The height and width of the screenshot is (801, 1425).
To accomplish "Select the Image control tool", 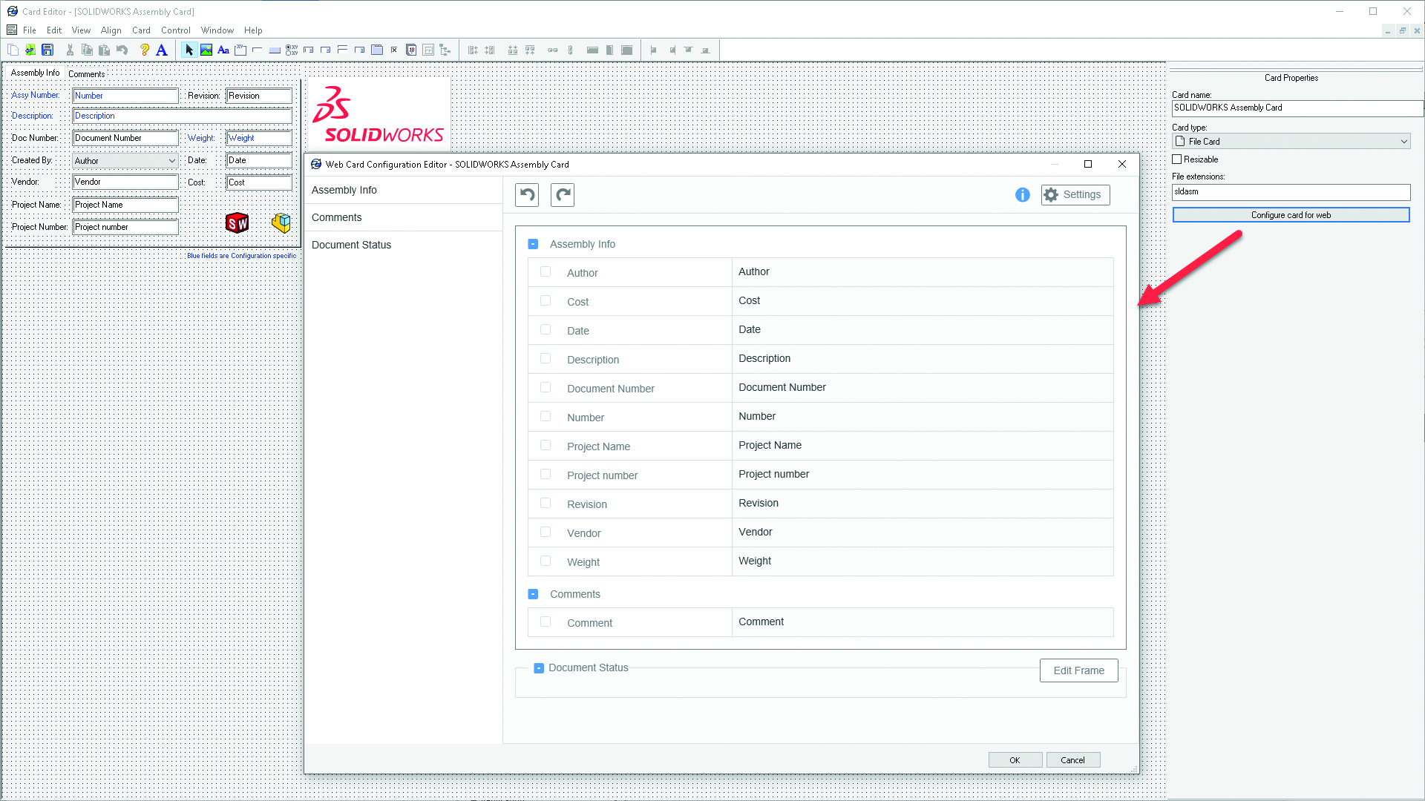I will tap(206, 50).
